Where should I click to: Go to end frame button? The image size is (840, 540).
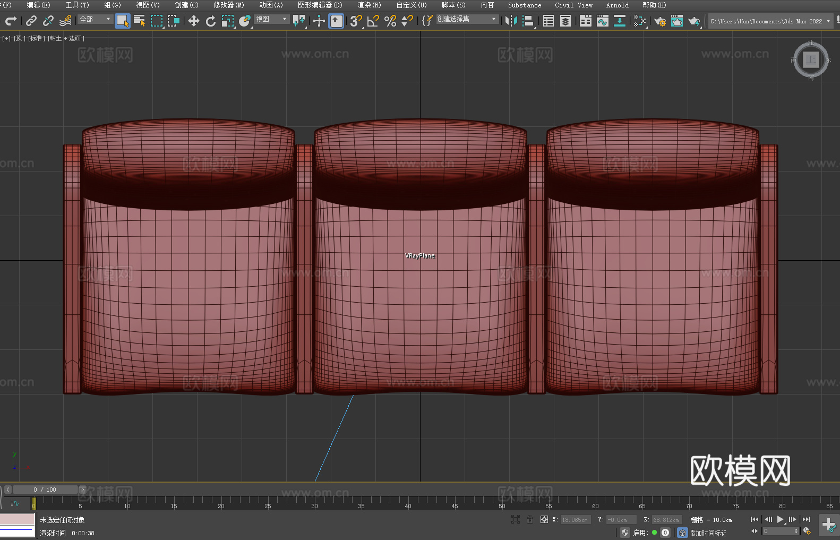coord(807,519)
